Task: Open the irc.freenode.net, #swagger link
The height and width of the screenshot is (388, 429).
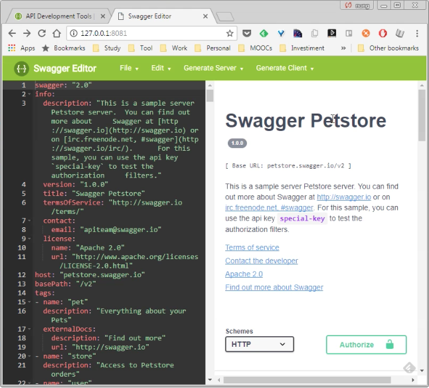Action: tap(269, 208)
